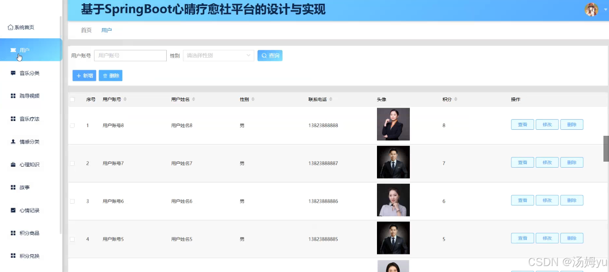The image size is (609, 272).
Task: Click the 心理知识 briefcase icon
Action: click(x=13, y=164)
